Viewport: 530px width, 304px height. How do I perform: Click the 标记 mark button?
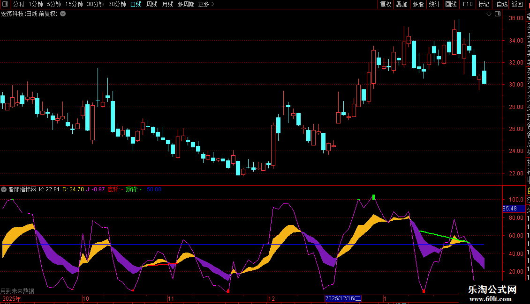484,4
